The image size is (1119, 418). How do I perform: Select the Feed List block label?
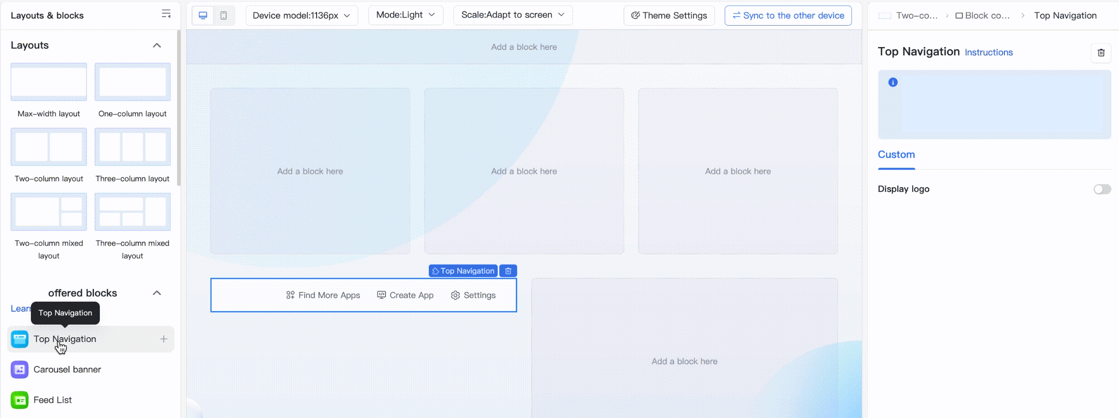53,400
